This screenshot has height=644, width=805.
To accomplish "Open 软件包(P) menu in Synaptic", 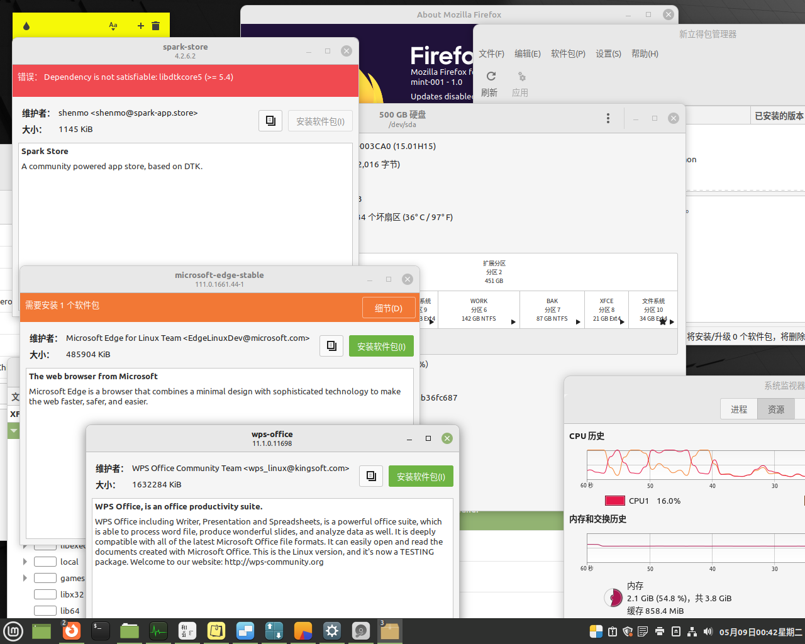I will point(568,53).
